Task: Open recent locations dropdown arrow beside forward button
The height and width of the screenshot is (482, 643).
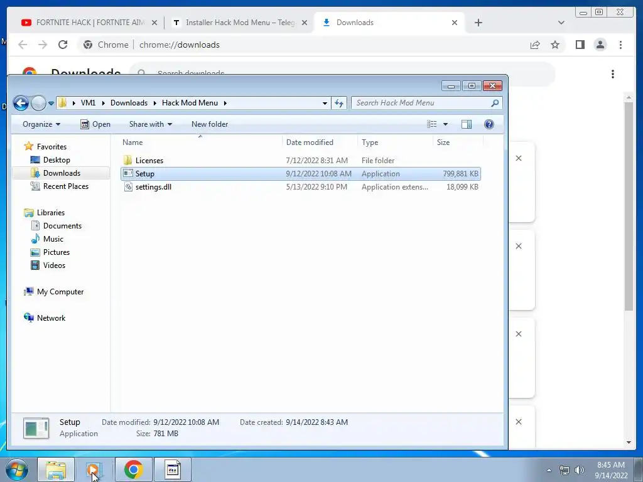Action: click(x=51, y=104)
